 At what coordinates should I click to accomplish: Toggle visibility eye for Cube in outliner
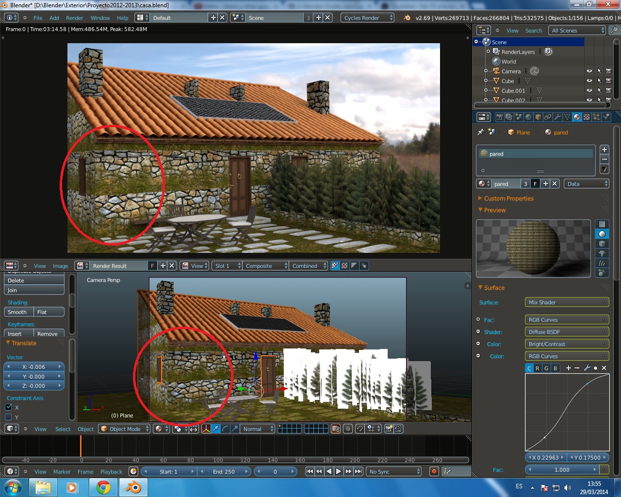(x=589, y=81)
